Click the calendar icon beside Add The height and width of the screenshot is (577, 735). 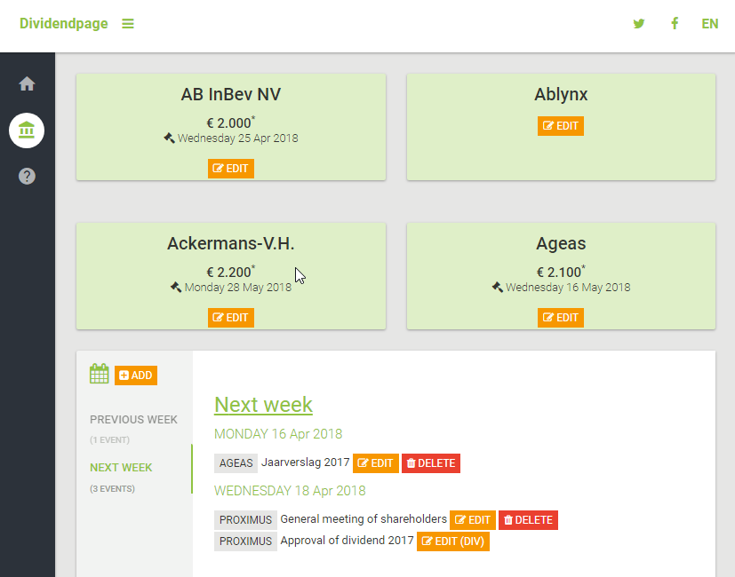point(99,375)
